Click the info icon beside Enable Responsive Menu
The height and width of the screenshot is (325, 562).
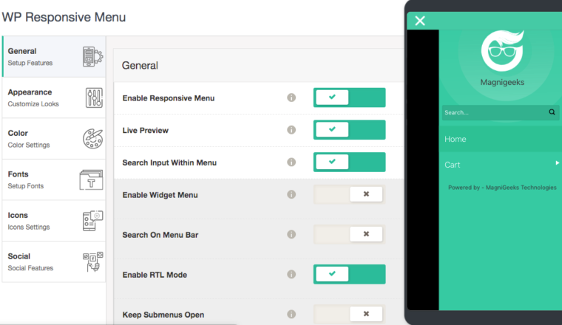pyautogui.click(x=291, y=97)
